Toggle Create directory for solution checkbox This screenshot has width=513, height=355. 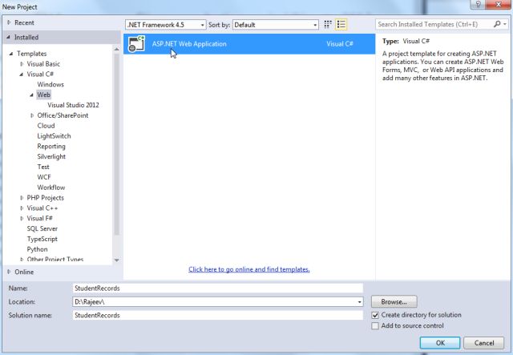coord(375,316)
